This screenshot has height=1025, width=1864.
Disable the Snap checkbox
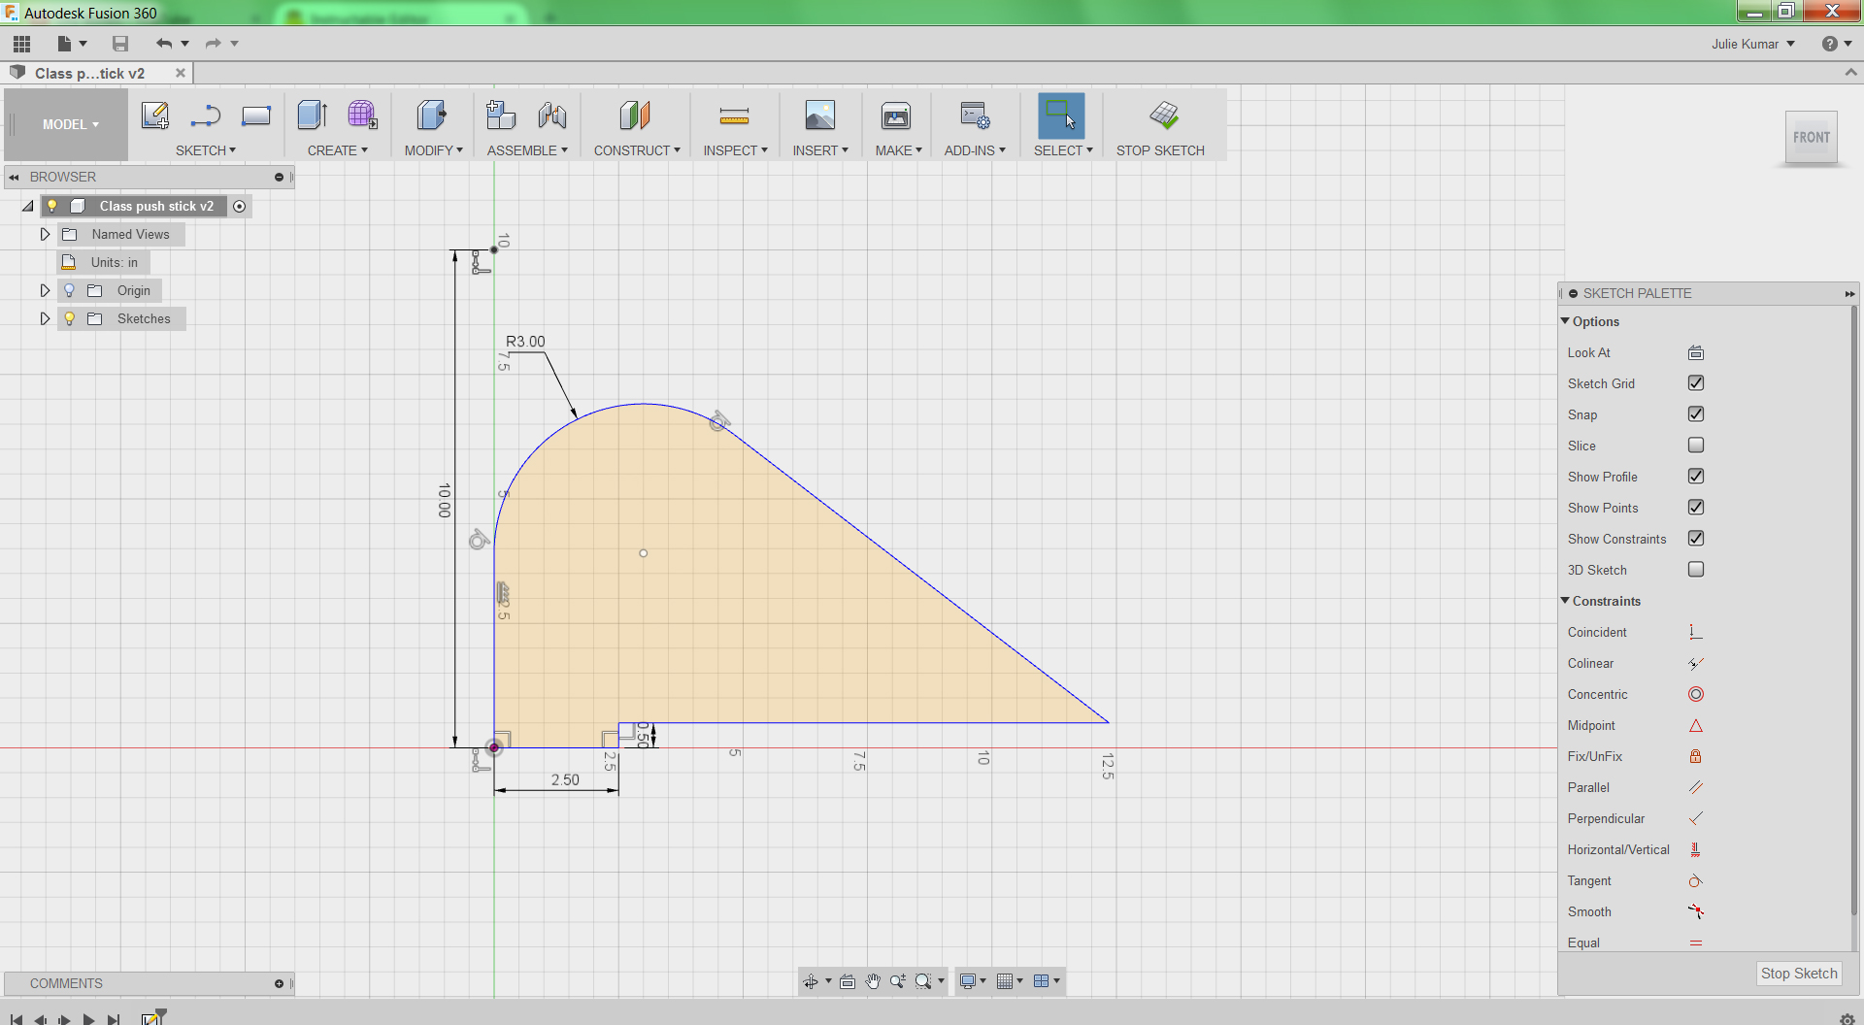pos(1696,414)
